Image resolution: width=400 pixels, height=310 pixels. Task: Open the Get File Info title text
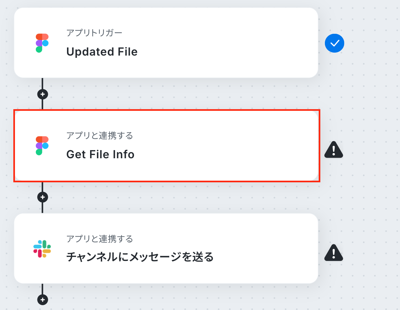click(100, 154)
